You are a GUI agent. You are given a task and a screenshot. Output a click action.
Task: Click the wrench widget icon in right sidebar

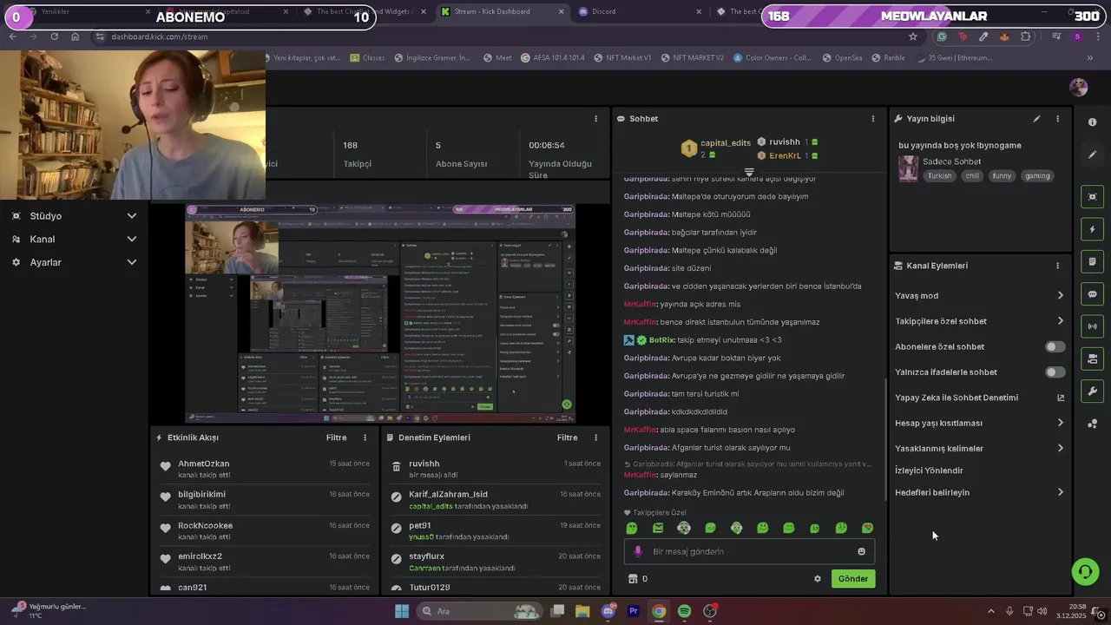click(x=1092, y=391)
